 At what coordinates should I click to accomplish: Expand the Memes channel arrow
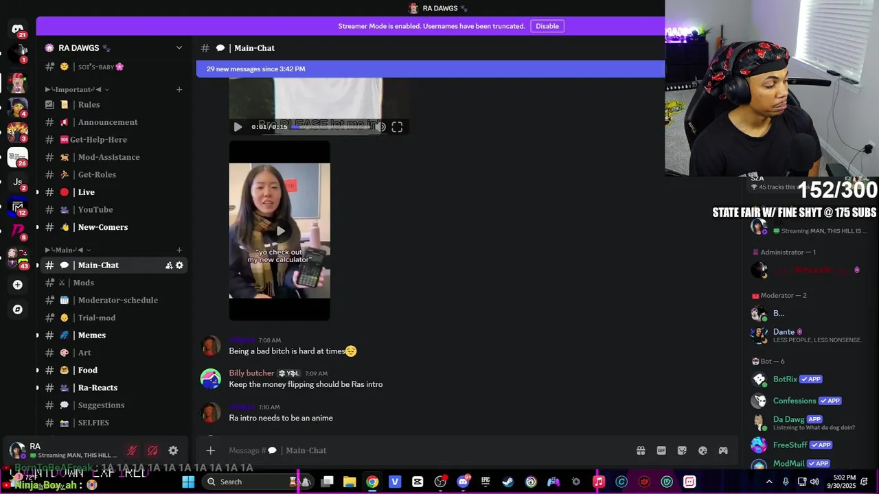(37, 336)
